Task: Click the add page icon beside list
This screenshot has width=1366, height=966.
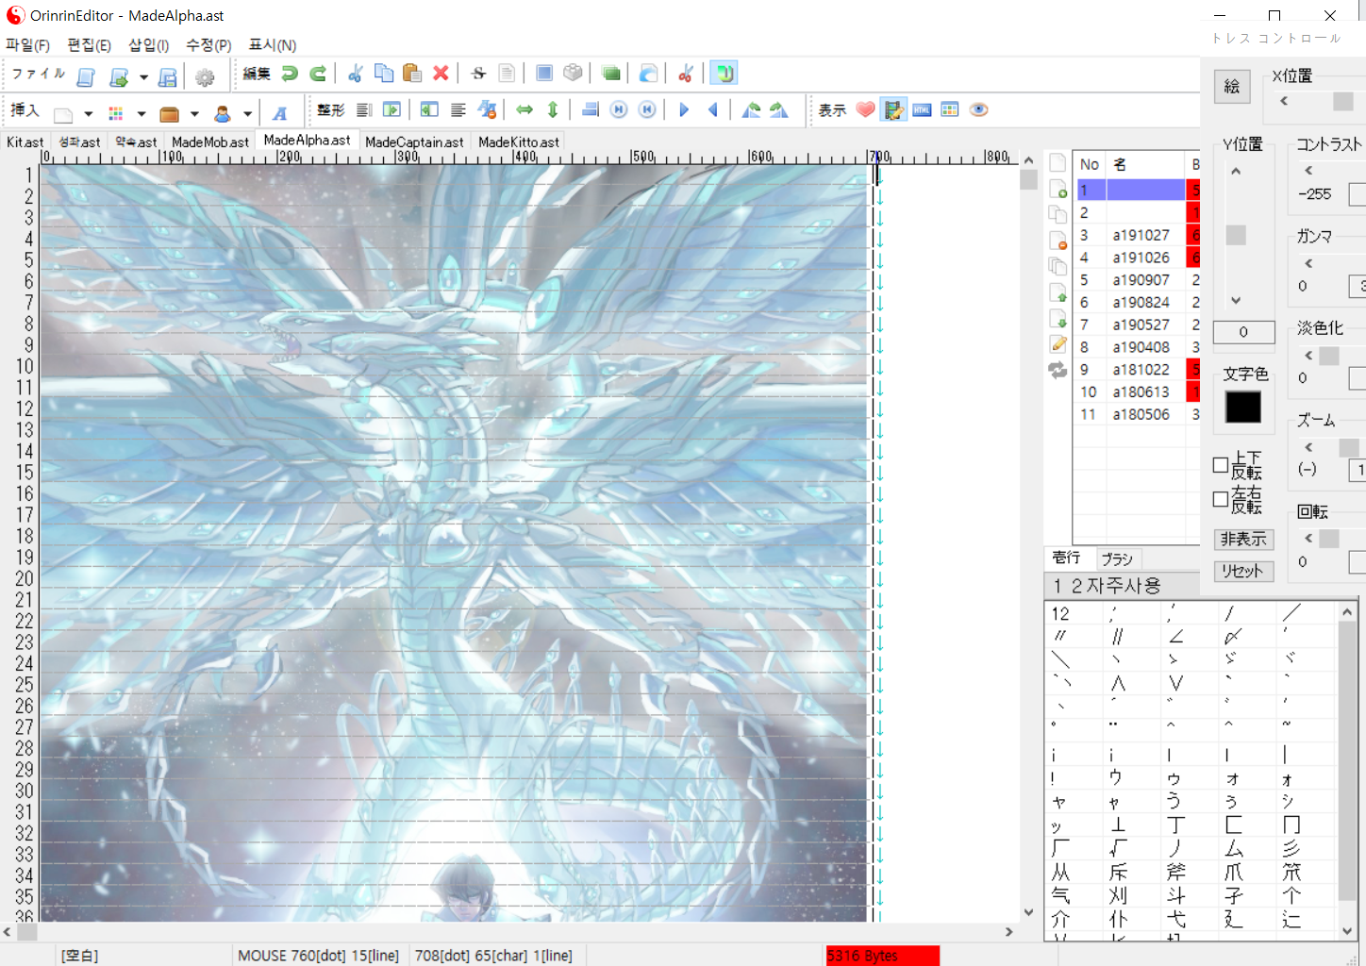Action: (x=1058, y=189)
